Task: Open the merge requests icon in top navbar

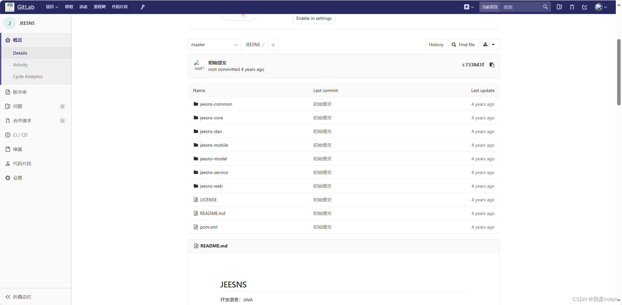Action: (x=572, y=7)
